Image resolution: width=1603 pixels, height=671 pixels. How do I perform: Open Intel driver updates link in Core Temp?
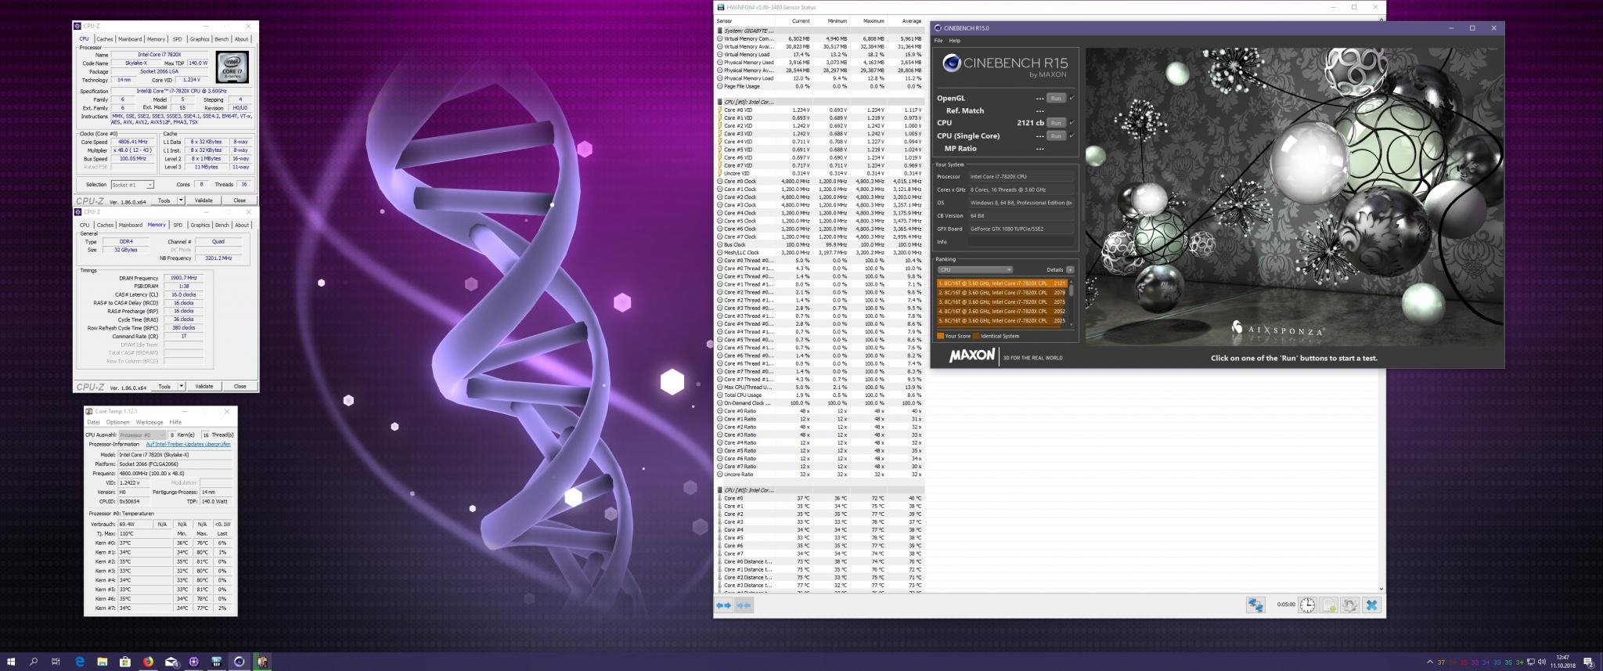coord(188,444)
